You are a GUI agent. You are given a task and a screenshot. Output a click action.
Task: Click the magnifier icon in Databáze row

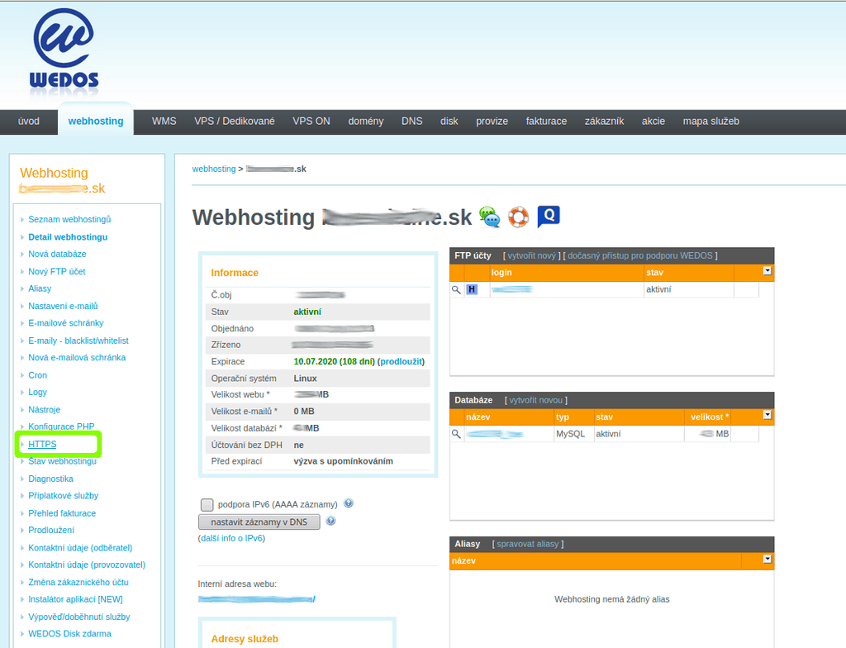456,434
